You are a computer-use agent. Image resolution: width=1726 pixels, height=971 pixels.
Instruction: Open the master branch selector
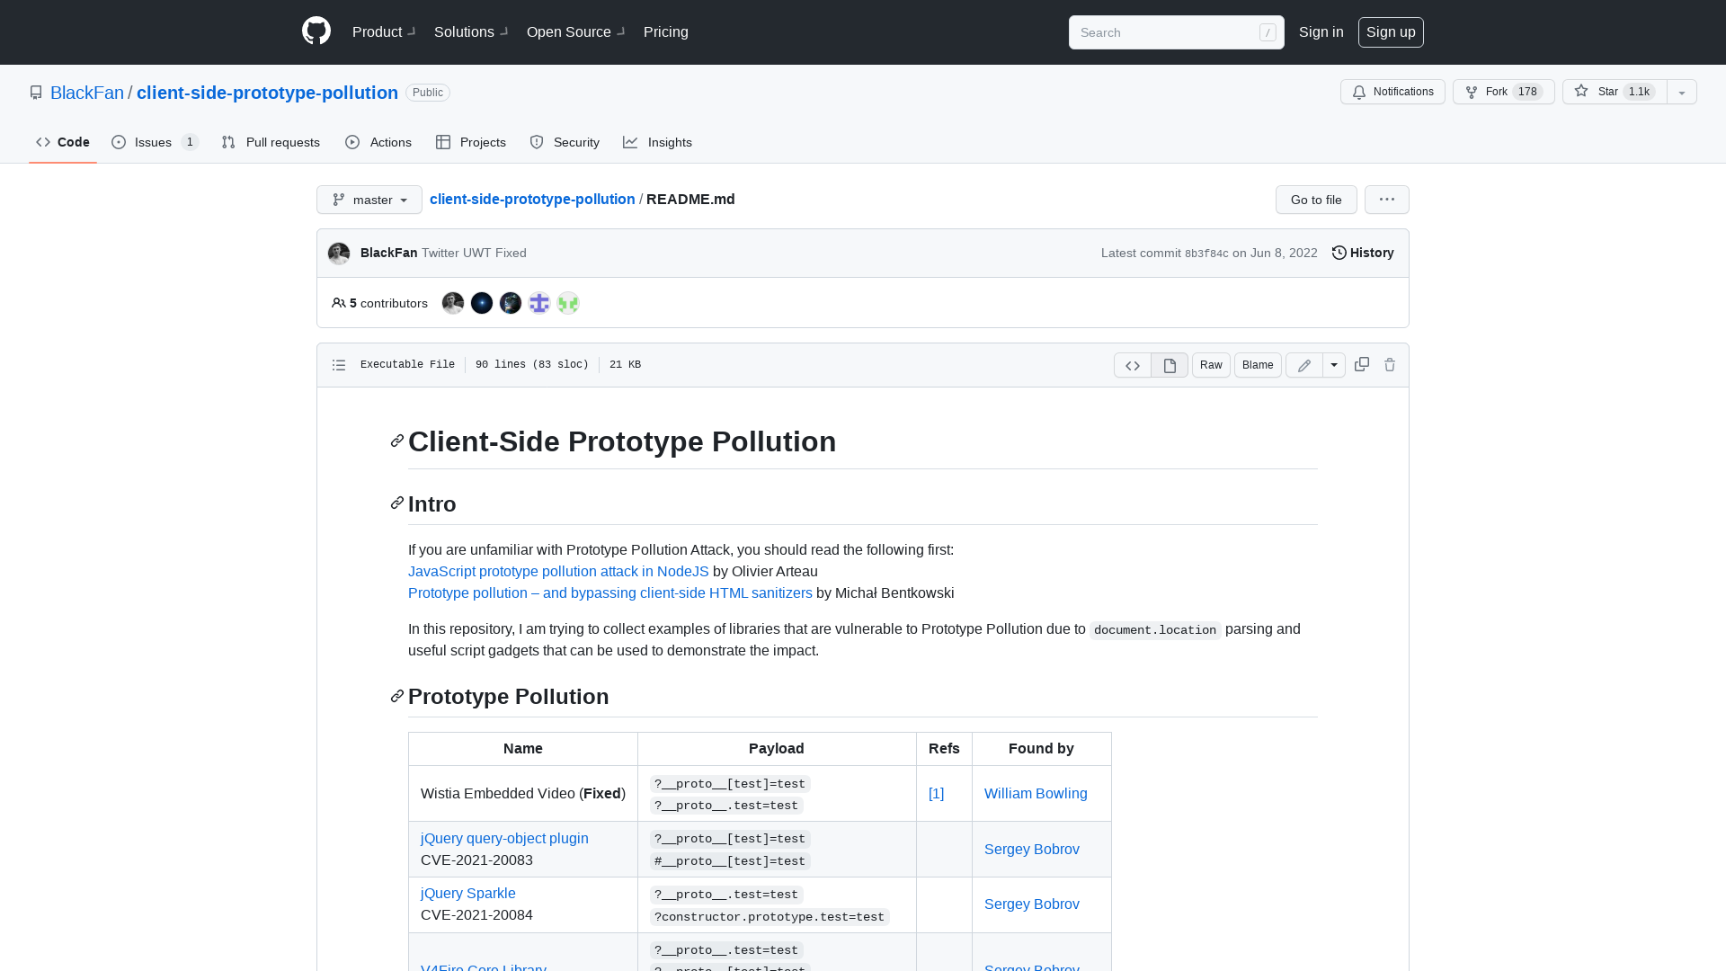(x=369, y=200)
